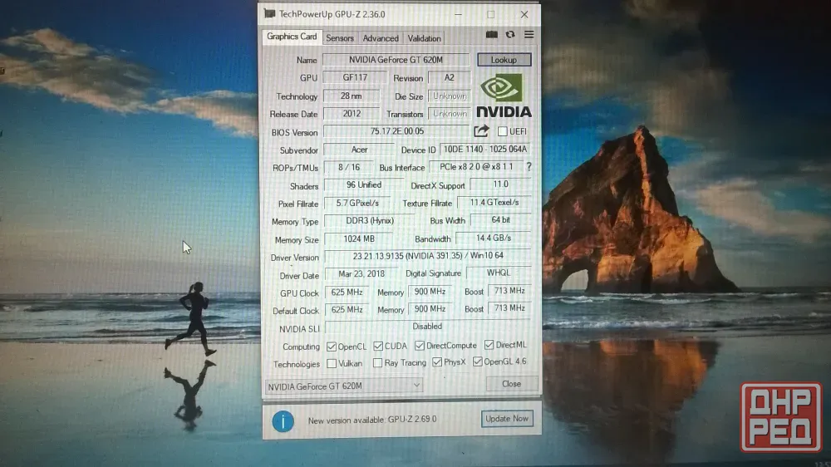The height and width of the screenshot is (467, 831).
Task: Click the Bus Interface question mark
Action: pyautogui.click(x=529, y=166)
